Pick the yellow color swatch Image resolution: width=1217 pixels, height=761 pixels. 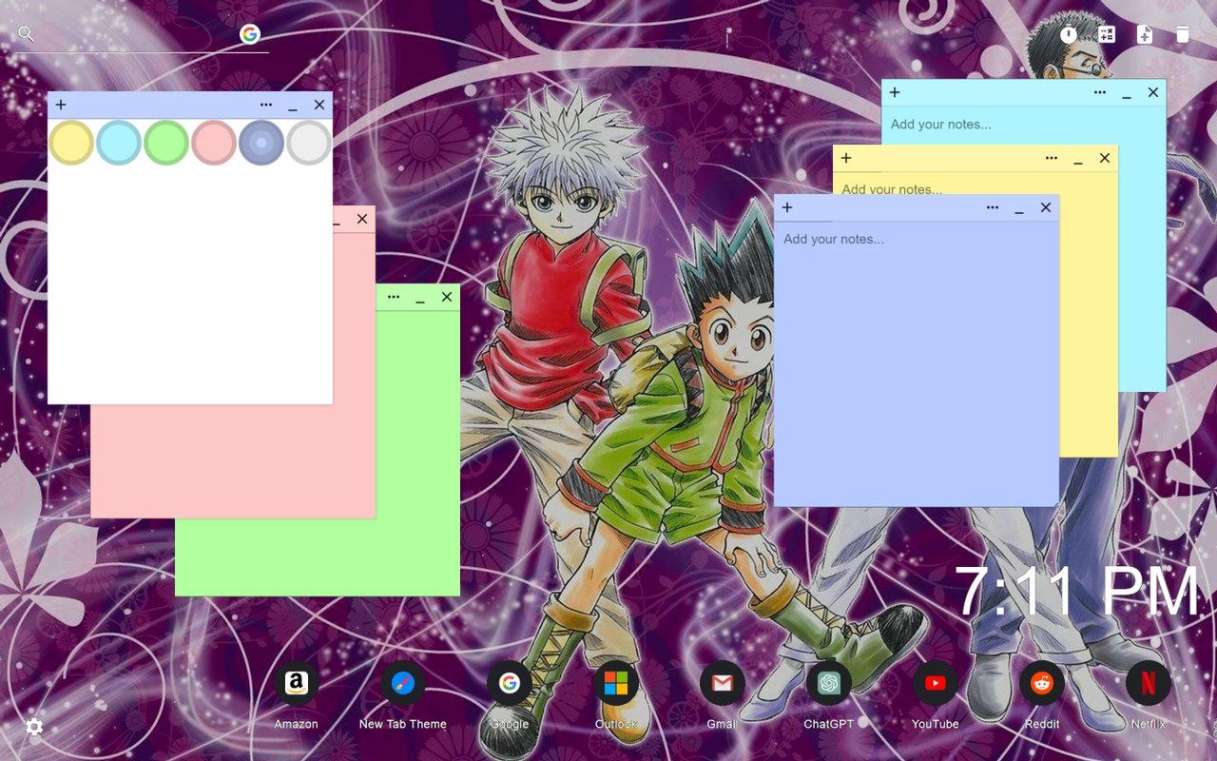tap(71, 143)
